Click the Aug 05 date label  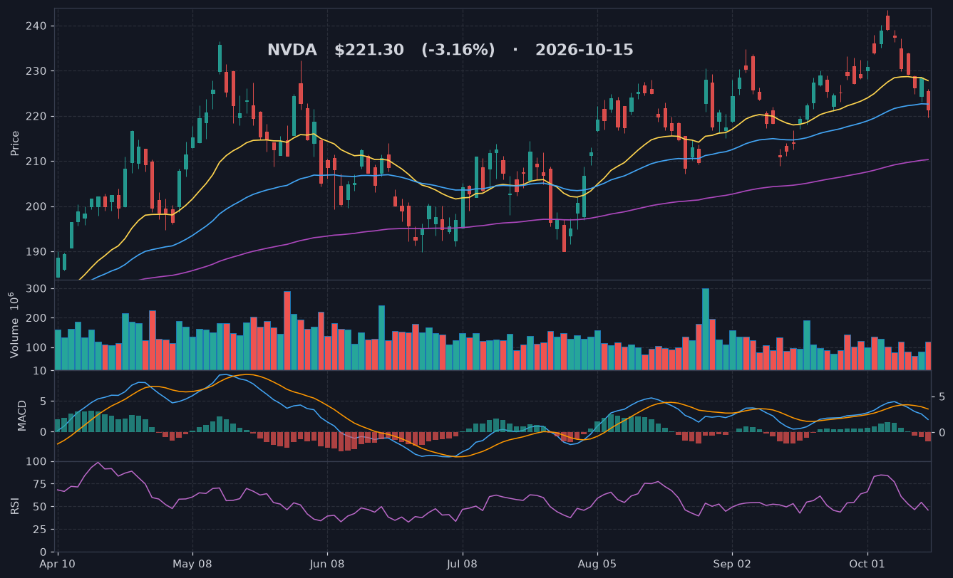(x=597, y=564)
